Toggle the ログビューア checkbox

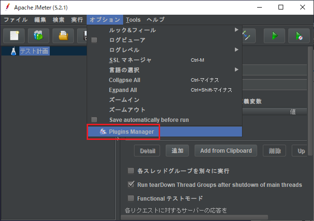[94, 40]
